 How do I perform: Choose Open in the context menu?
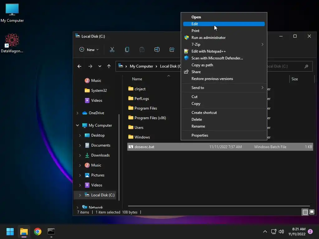click(x=224, y=17)
